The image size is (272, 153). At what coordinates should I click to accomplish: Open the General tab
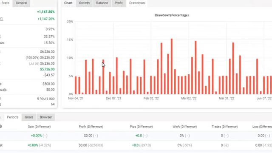tap(21, 3)
